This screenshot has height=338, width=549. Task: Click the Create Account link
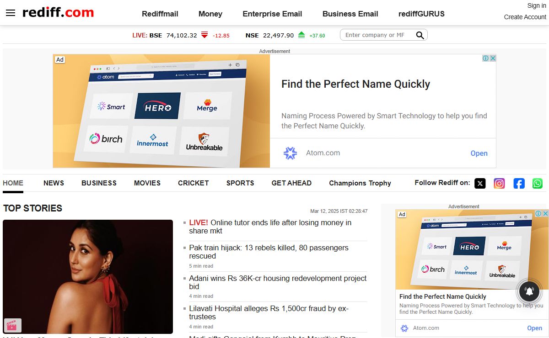[x=525, y=17]
